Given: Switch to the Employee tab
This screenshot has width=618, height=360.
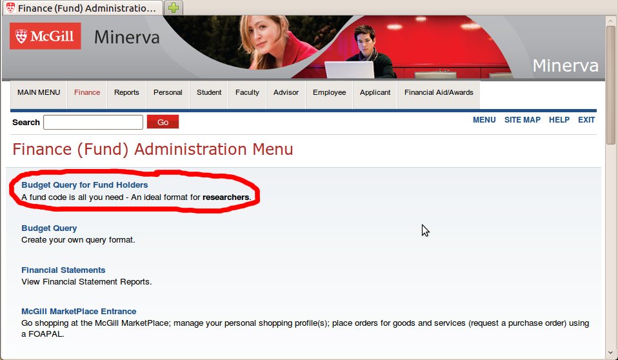Looking at the screenshot, I should pos(329,93).
